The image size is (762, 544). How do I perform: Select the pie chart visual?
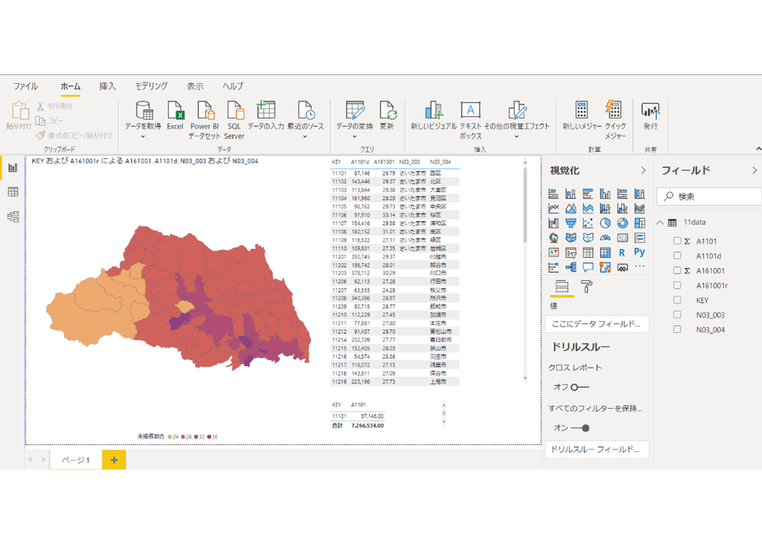point(605,223)
